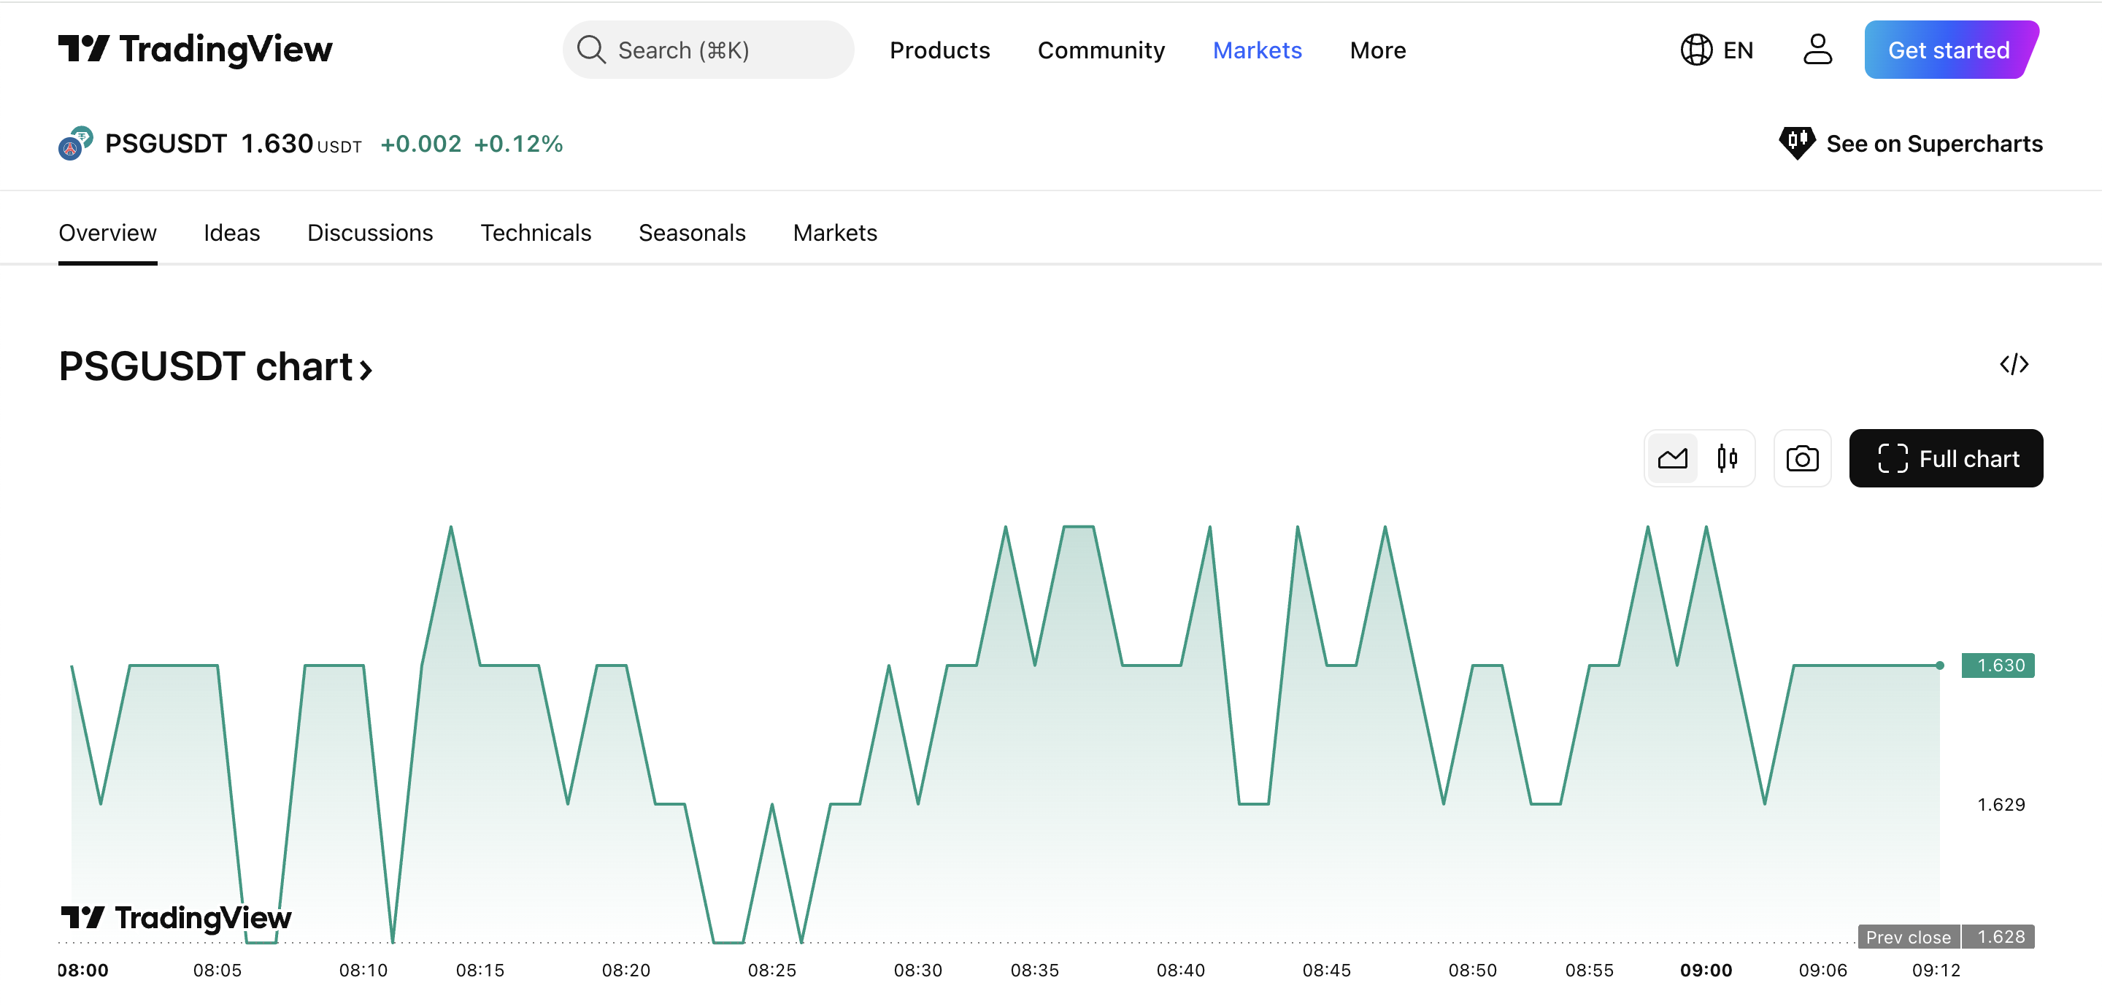Switch to the Seasonals tab
The height and width of the screenshot is (1007, 2102).
(691, 233)
